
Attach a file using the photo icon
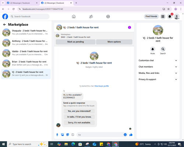pos(63,135)
